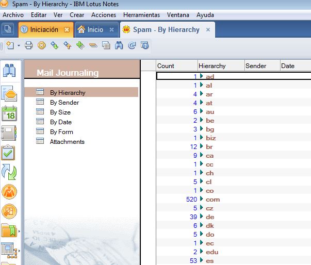Select the By Date view
311x265 pixels.
[61, 122]
